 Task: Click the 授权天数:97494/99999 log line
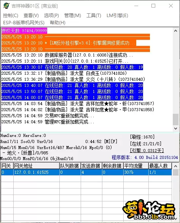(24, 31)
